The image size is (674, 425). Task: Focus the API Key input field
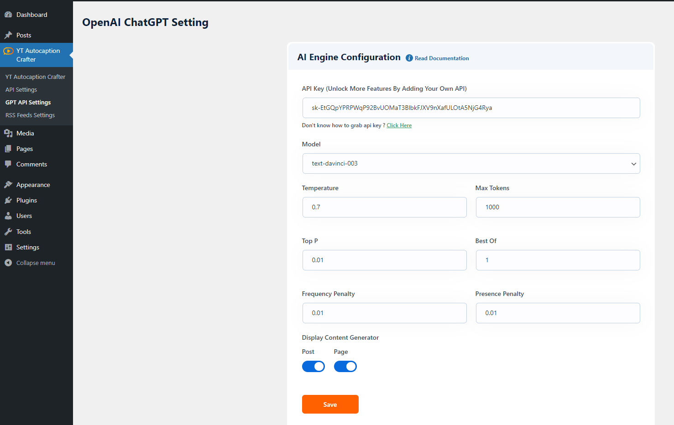click(471, 108)
